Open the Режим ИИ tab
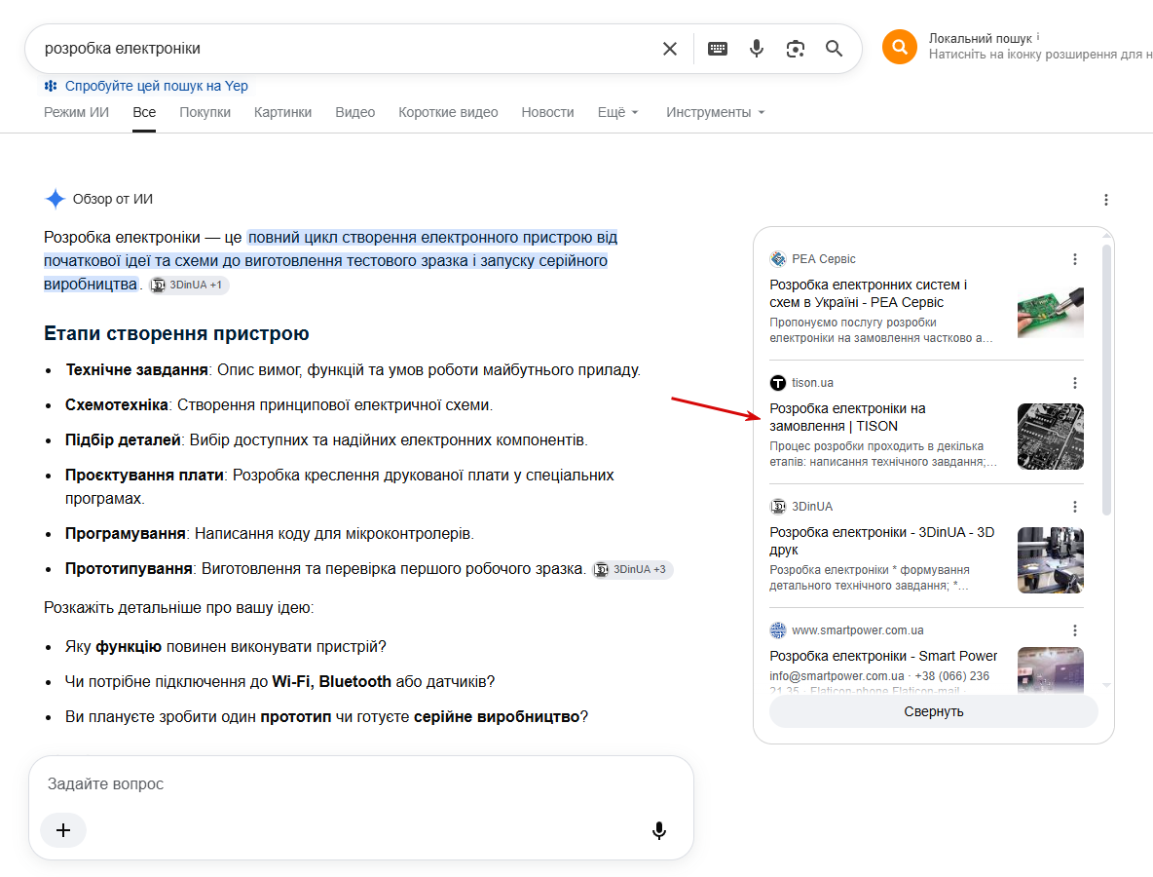The image size is (1153, 877). [x=77, y=113]
